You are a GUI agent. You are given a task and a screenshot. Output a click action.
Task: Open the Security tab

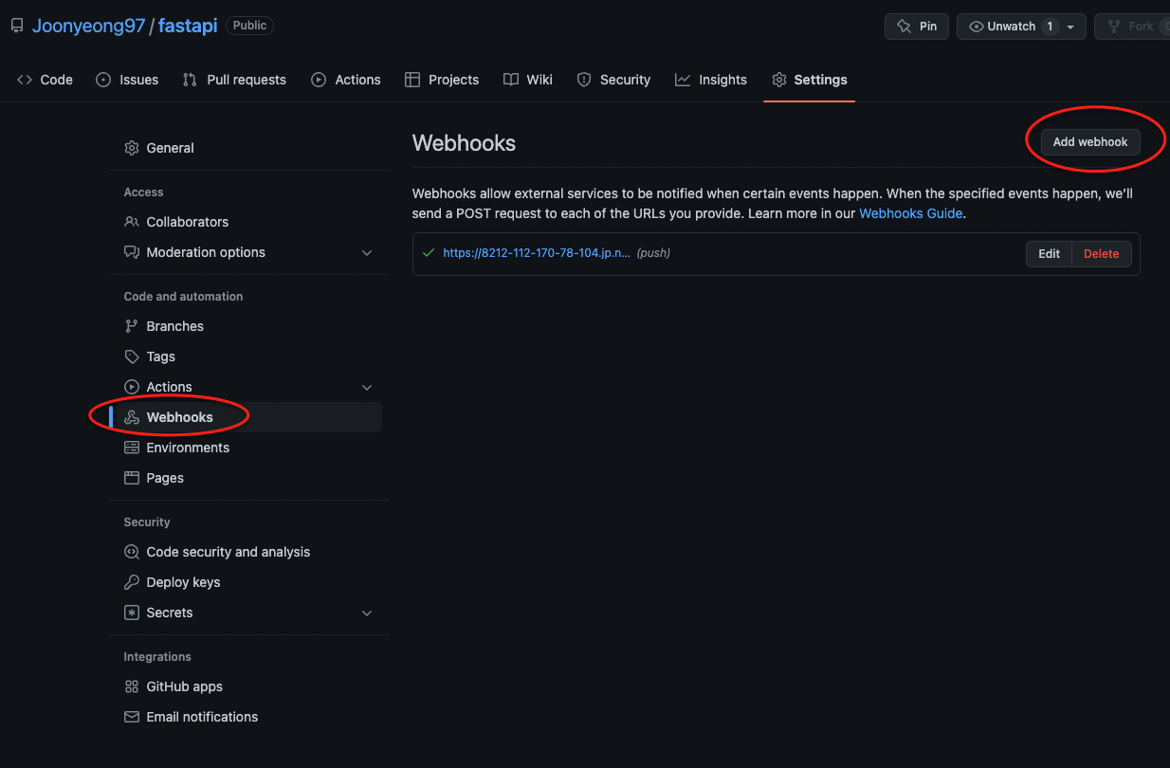click(614, 80)
